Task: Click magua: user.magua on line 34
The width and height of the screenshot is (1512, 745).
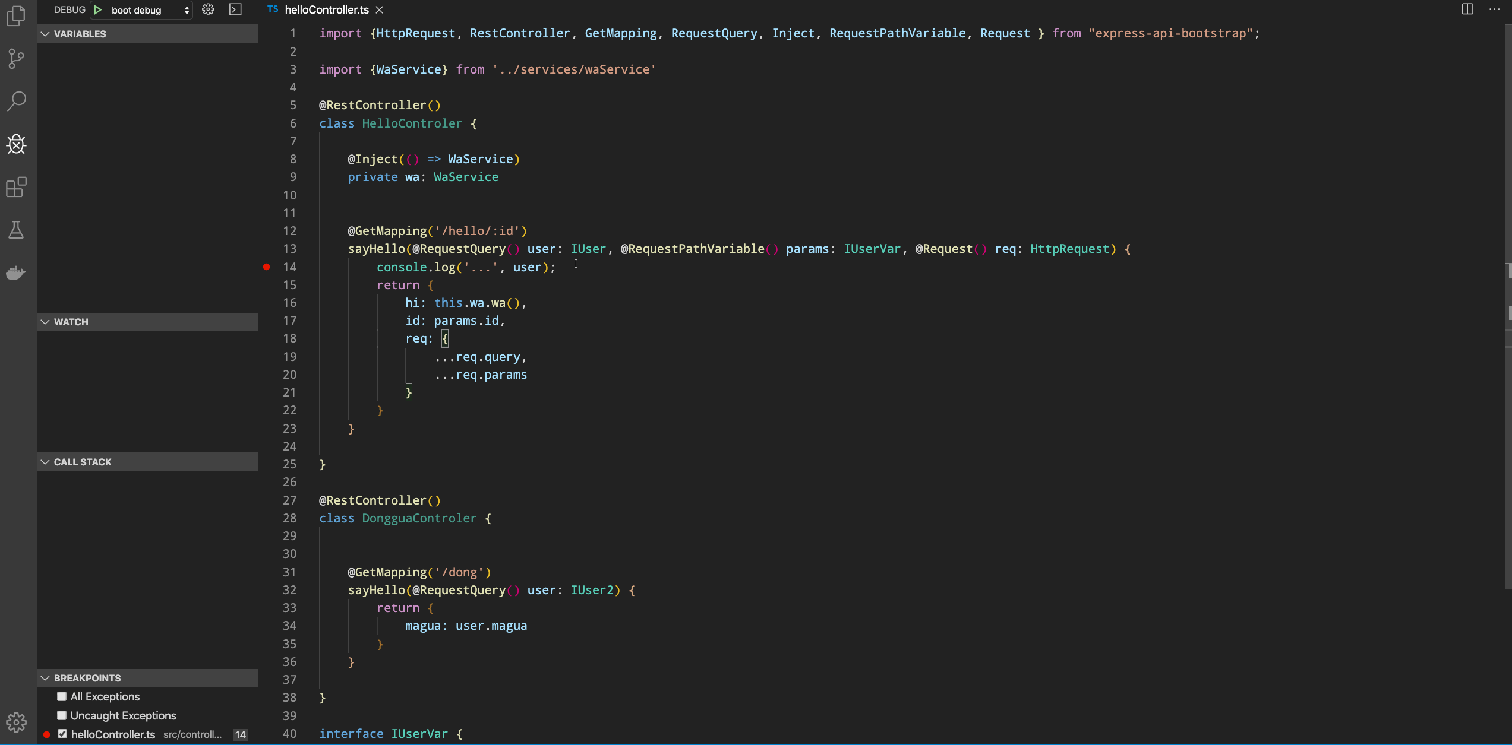Action: point(466,626)
